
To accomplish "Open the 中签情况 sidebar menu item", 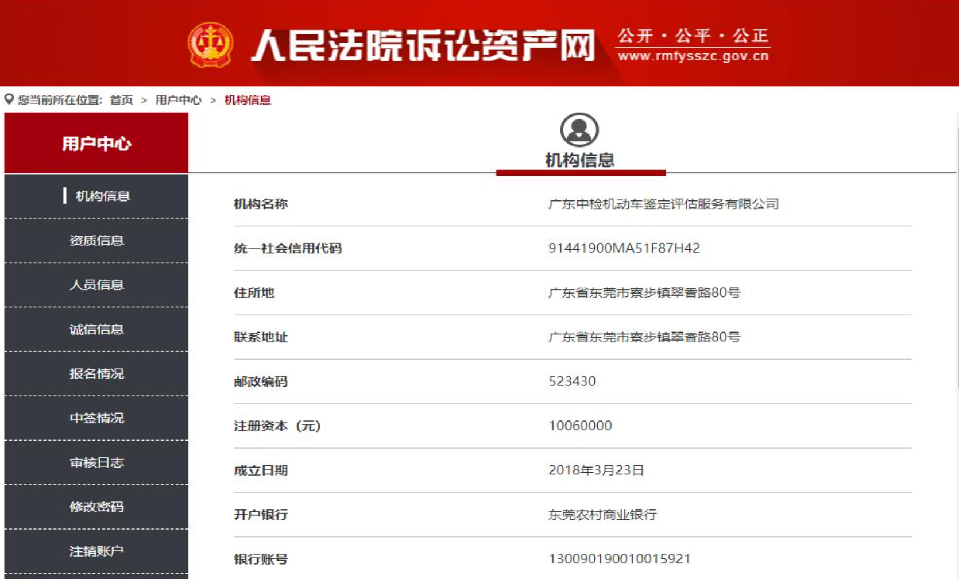I will [x=96, y=418].
